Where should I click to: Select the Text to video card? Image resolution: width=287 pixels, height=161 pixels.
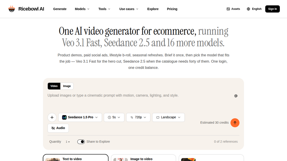(76, 158)
